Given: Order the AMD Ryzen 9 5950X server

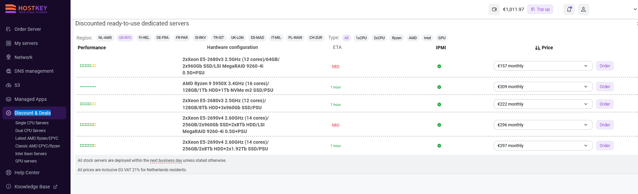Looking at the screenshot, I should tap(605, 87).
